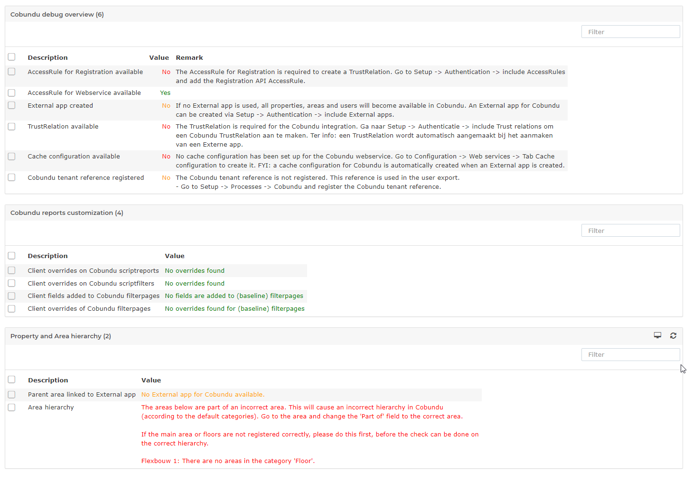Viewport: 693px width, 482px height.
Task: Click the monitor icon in Property and Area hierarchy header
Action: coord(657,335)
